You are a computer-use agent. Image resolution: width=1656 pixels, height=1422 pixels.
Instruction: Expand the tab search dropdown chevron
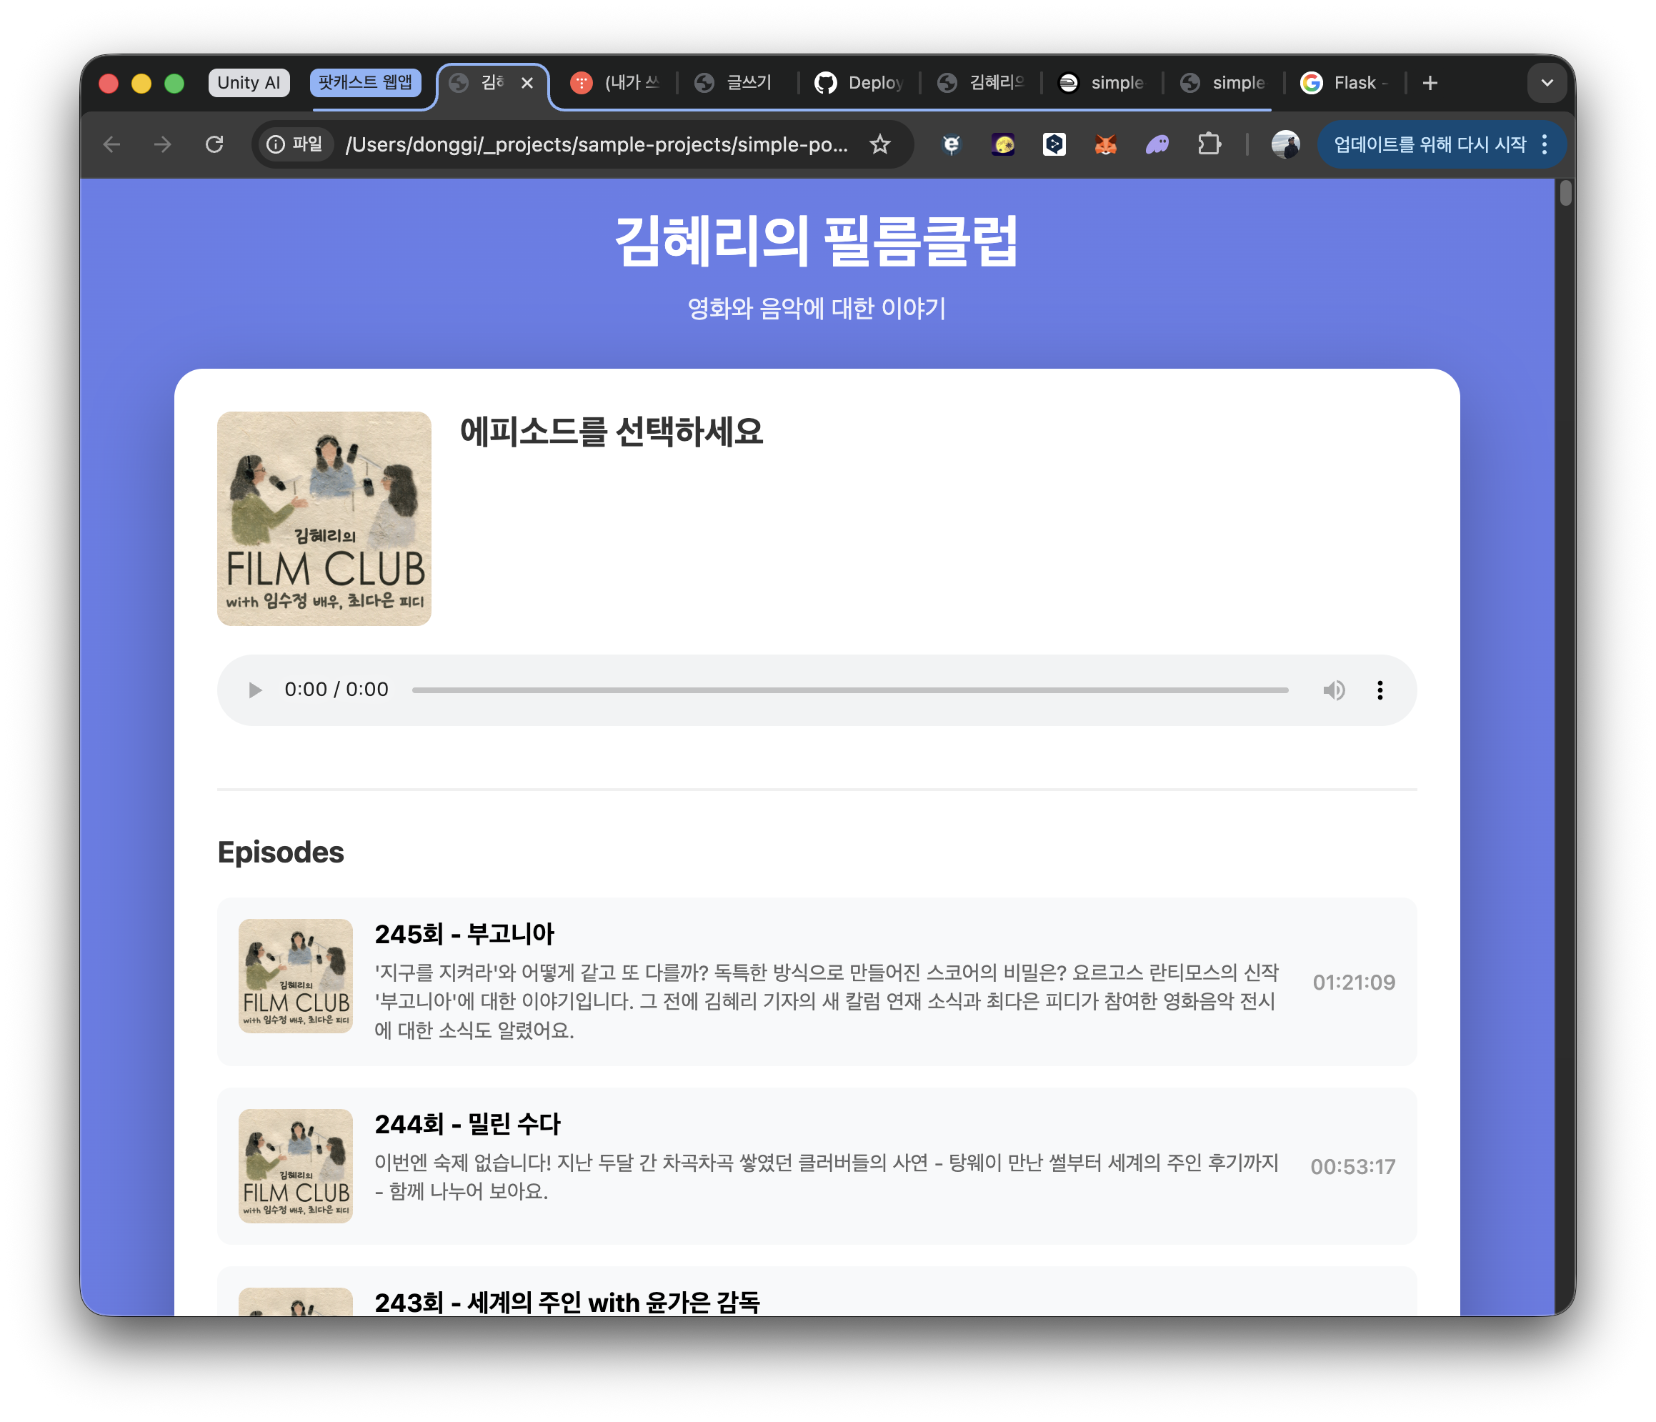(x=1547, y=83)
